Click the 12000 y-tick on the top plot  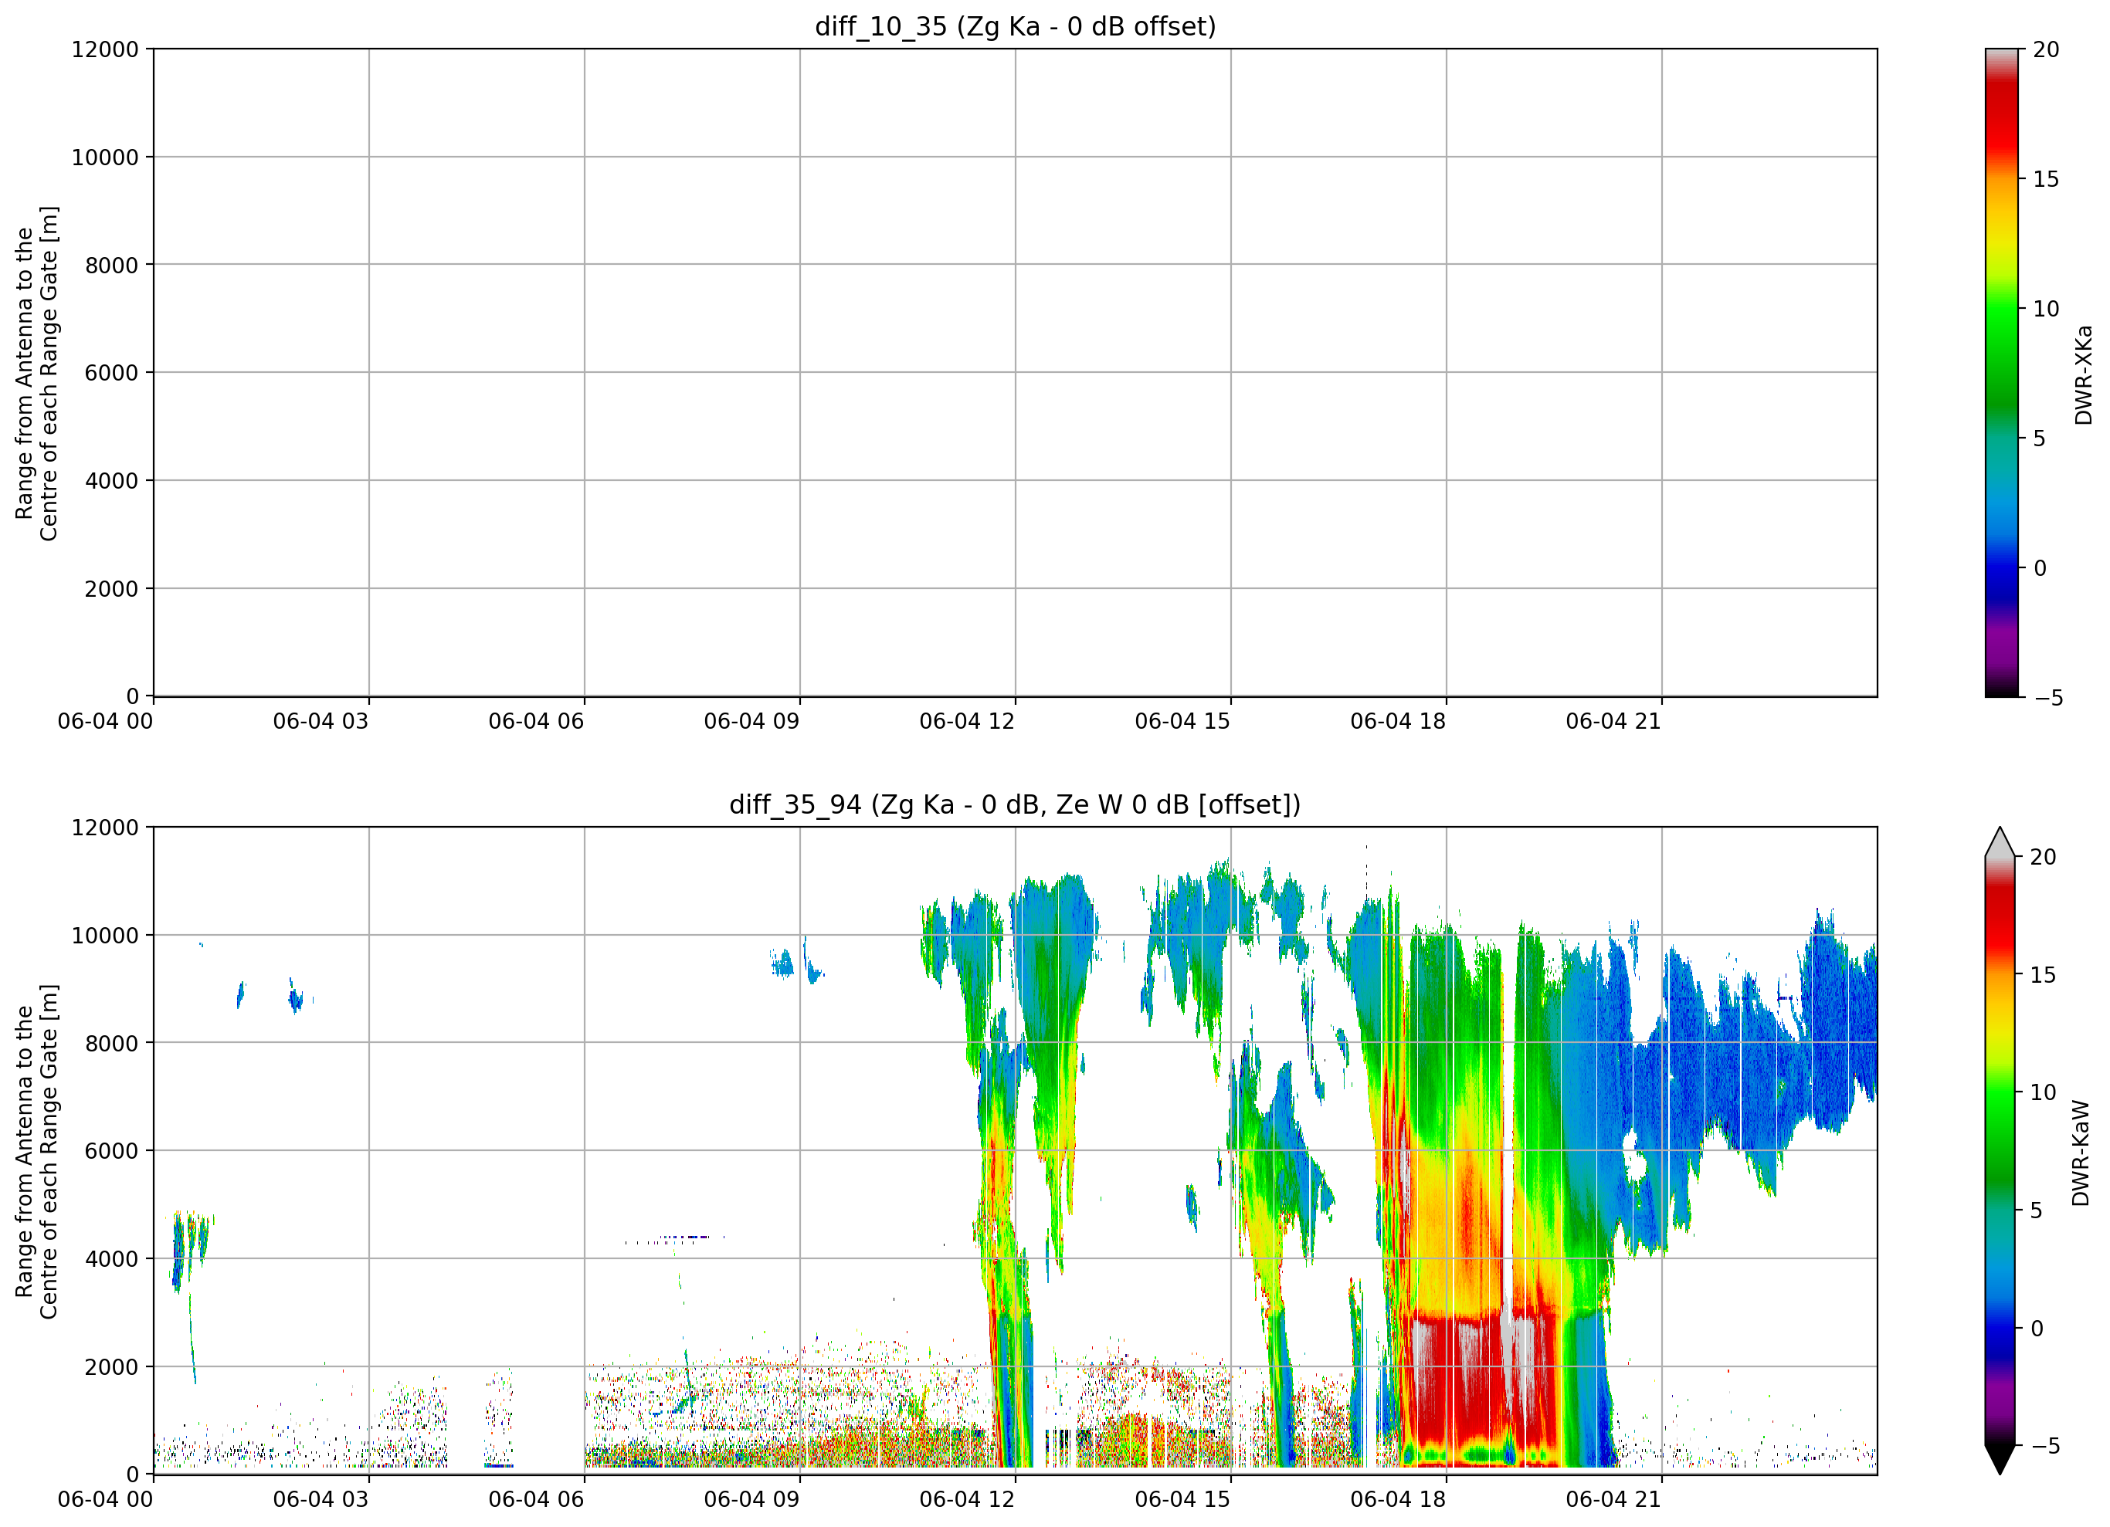click(105, 49)
